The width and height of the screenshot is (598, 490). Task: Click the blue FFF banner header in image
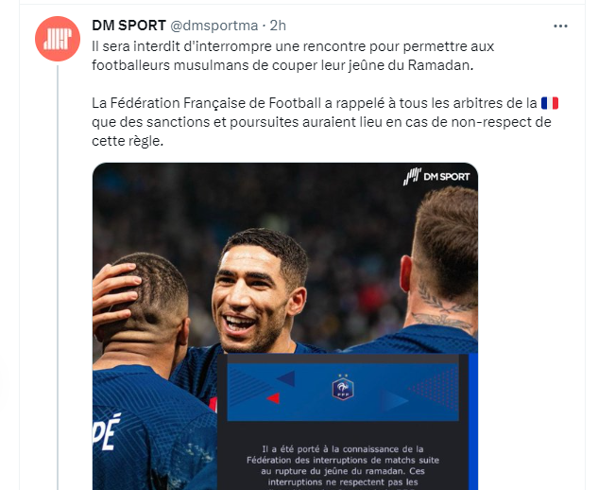coord(343,393)
